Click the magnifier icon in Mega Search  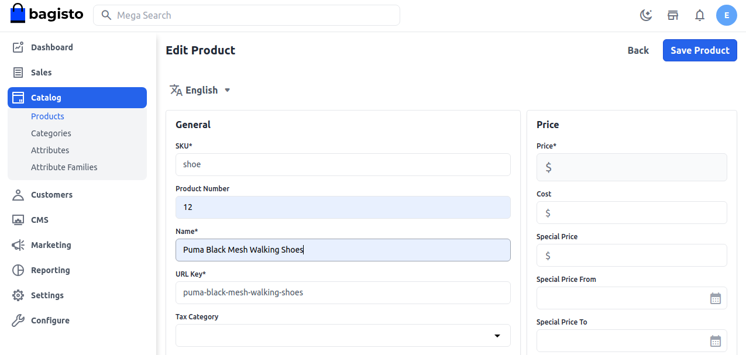(106, 15)
